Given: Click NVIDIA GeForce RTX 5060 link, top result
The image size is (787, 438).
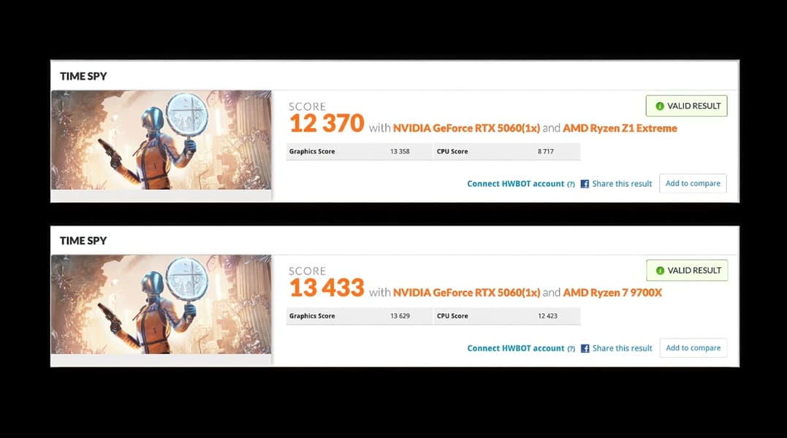Looking at the screenshot, I should click(x=466, y=128).
